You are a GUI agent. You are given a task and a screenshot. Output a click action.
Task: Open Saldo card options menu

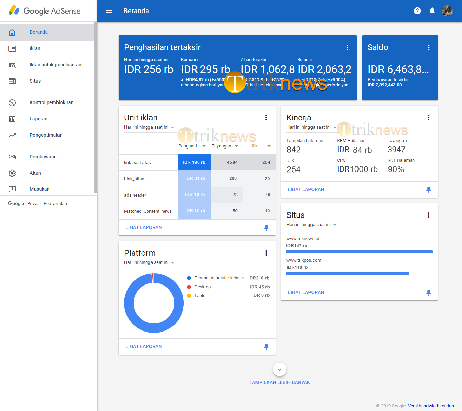tap(429, 47)
